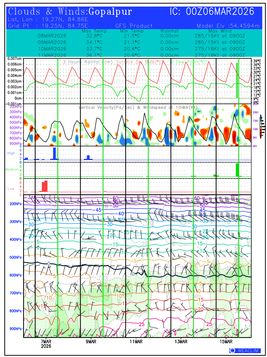Image resolution: width=267 pixels, height=357 pixels.
Task: Click the Rainfall column header
Action: click(169, 31)
